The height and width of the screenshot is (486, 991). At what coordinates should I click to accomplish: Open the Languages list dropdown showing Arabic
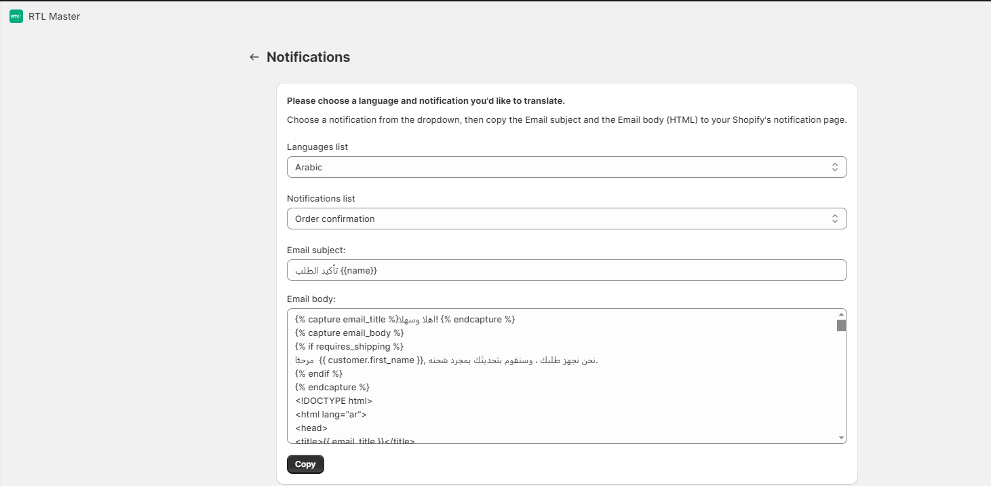coord(566,167)
